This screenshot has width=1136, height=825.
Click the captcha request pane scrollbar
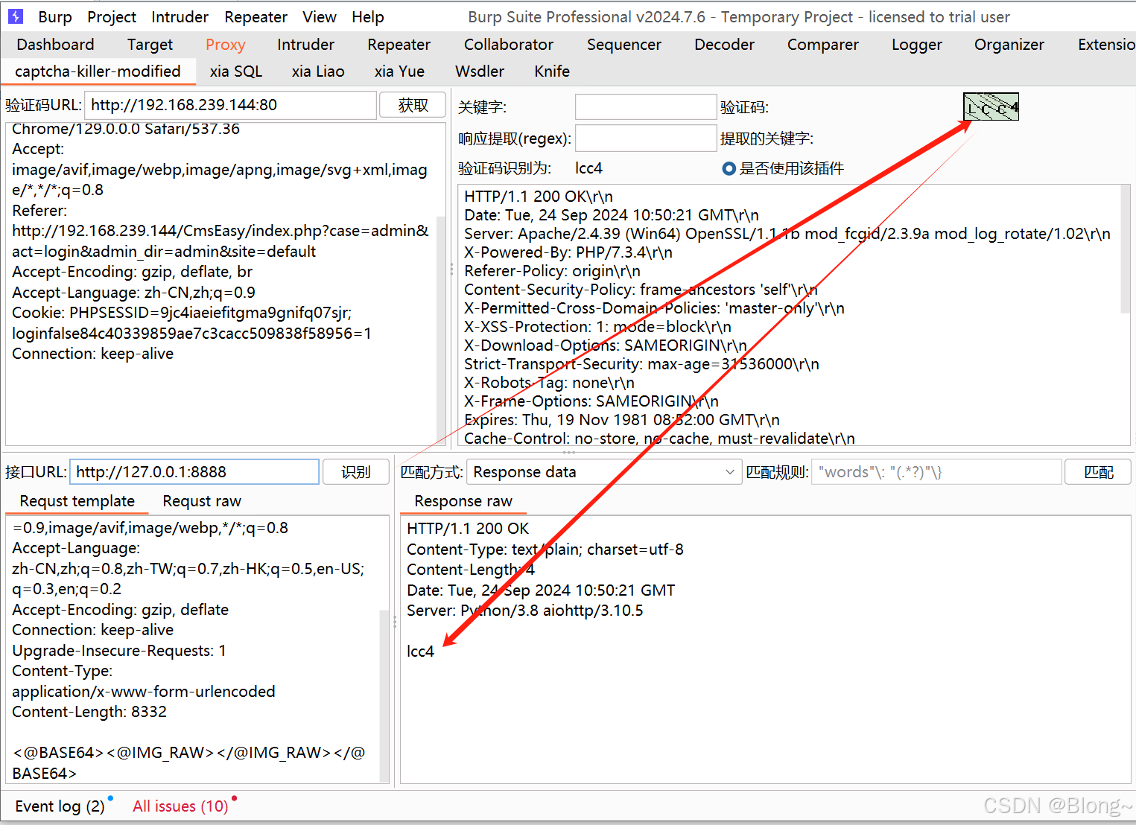[441, 331]
